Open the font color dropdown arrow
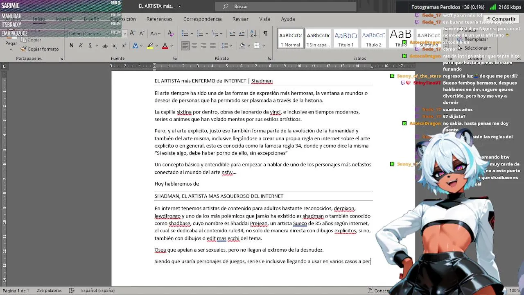Screen dimensions: 524x295 [x=172, y=45]
